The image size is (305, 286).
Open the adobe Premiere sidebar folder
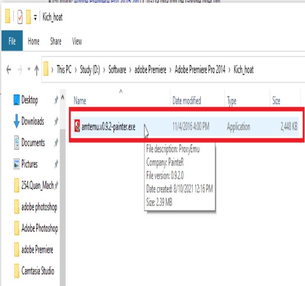(37, 249)
